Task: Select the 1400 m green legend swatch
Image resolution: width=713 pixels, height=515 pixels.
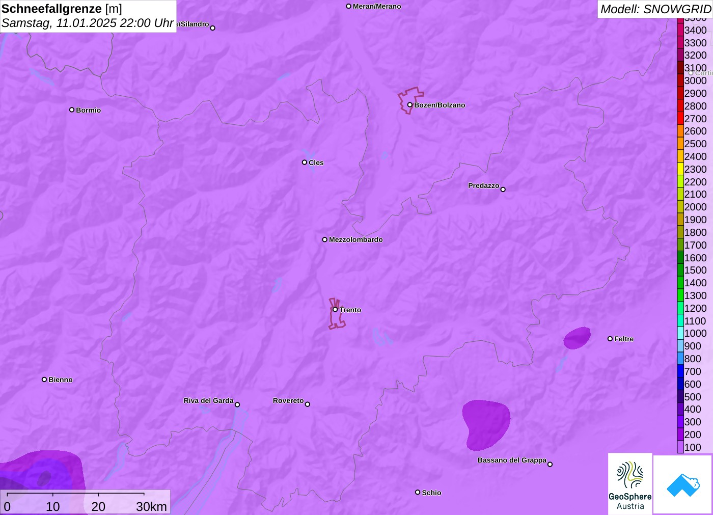Action: coord(680,283)
